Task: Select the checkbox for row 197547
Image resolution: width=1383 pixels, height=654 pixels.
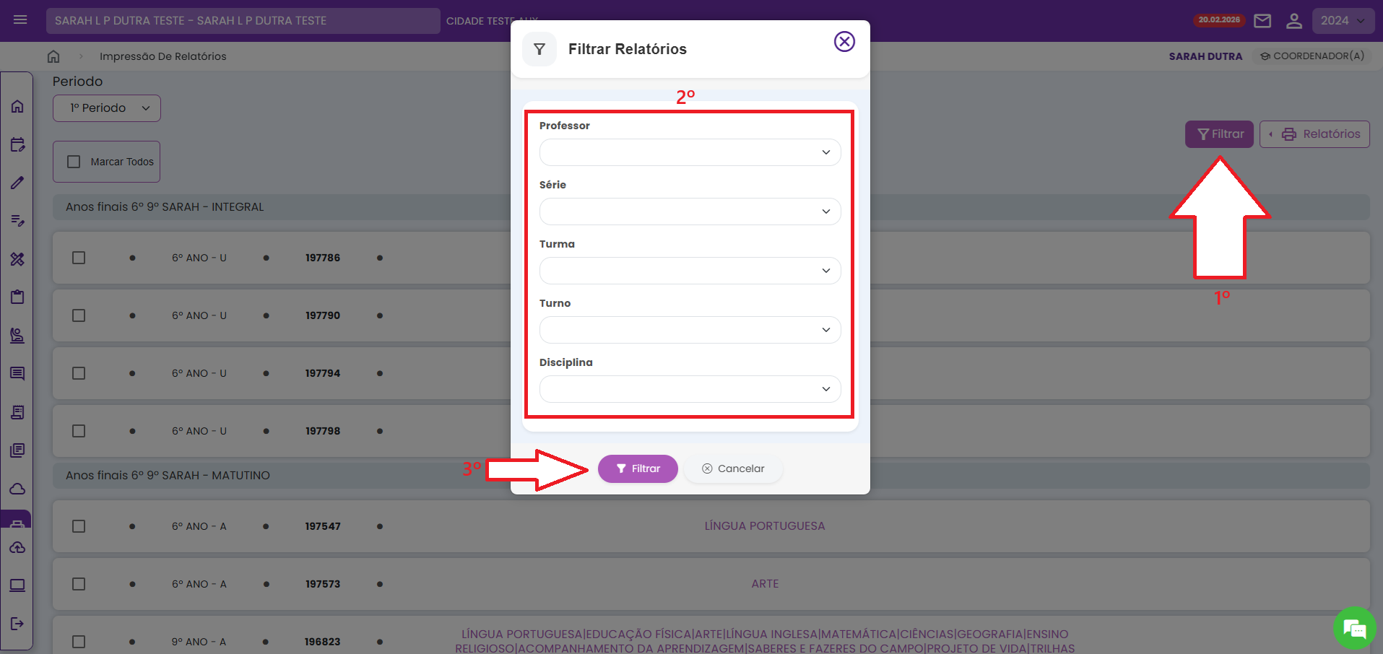Action: click(x=79, y=526)
